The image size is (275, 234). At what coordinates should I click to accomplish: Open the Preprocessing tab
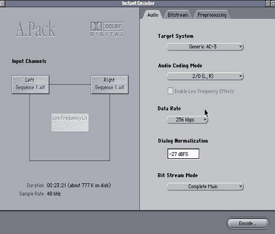212,15
